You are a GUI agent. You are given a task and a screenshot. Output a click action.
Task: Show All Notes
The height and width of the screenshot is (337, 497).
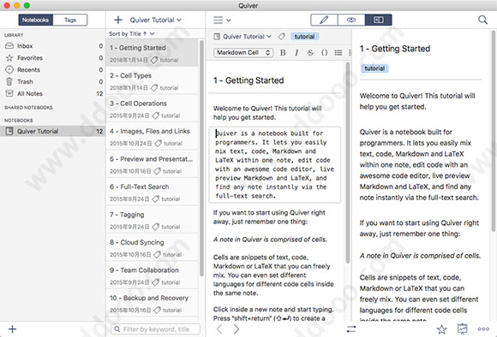[x=52, y=94]
